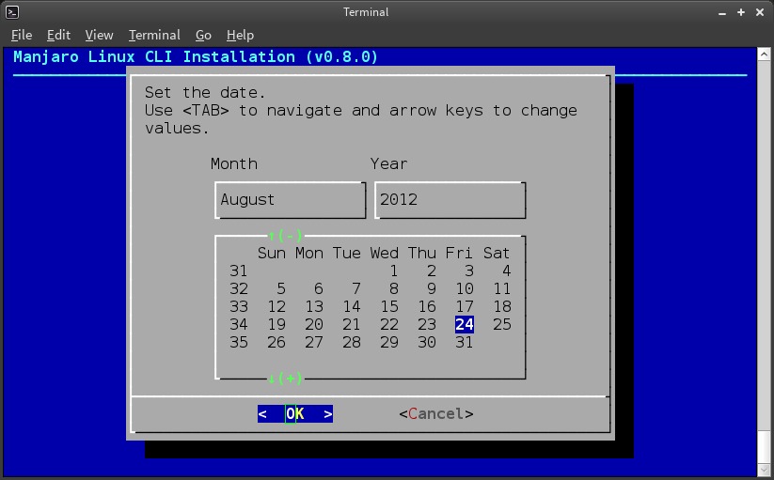774x480 pixels.
Task: Open the Go menu
Action: coord(203,35)
